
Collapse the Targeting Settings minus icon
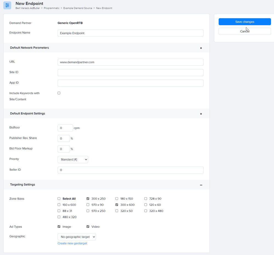201,185
